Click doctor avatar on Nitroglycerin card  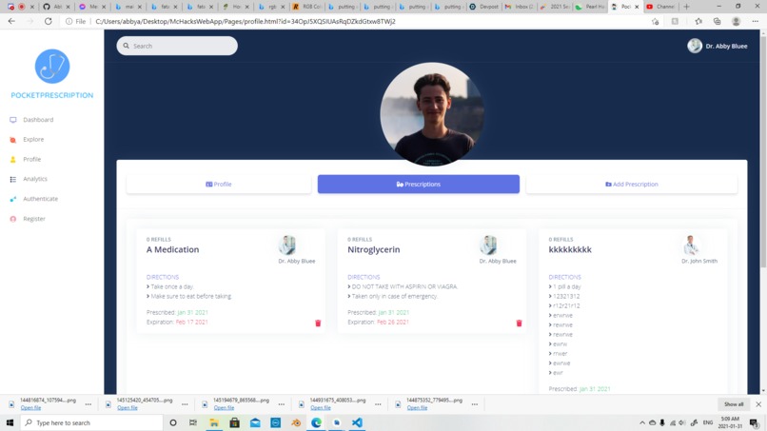point(488,245)
